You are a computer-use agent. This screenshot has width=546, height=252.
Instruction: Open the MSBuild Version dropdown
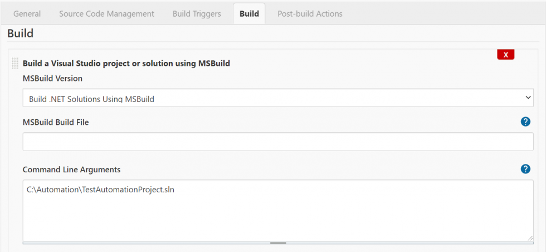tap(277, 98)
